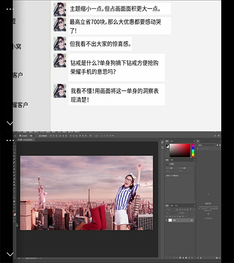Close the open document tab
Screen dimensions: 234x263
(34, 140)
